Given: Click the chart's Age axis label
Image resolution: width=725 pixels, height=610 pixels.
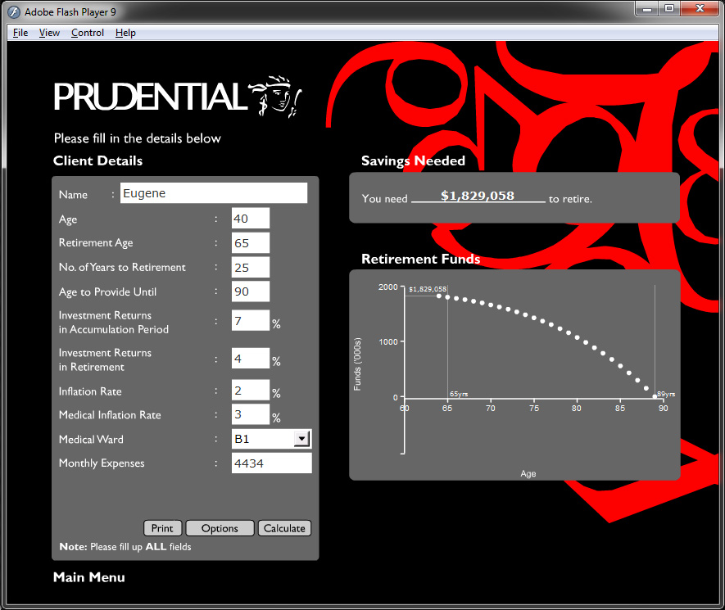Looking at the screenshot, I should pos(528,474).
